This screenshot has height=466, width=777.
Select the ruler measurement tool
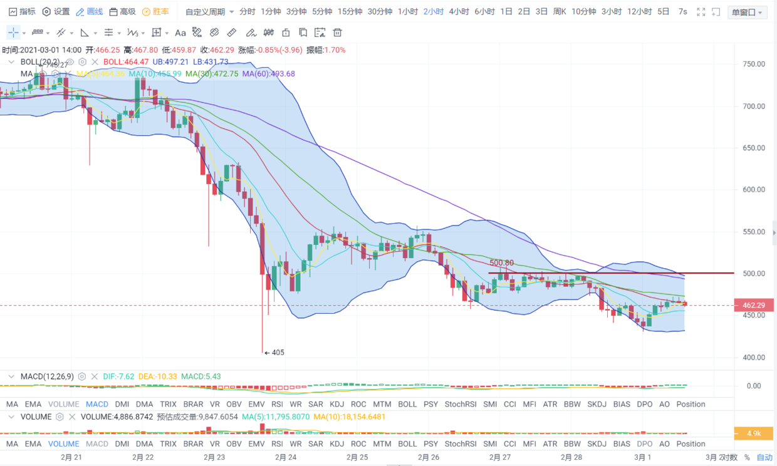tap(232, 33)
